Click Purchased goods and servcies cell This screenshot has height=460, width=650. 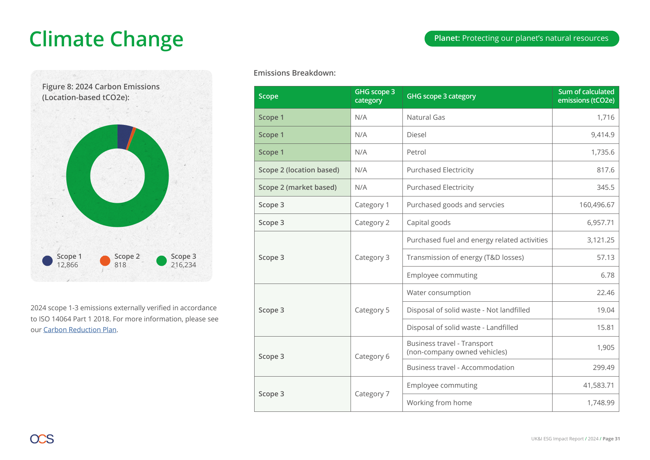tap(477, 205)
